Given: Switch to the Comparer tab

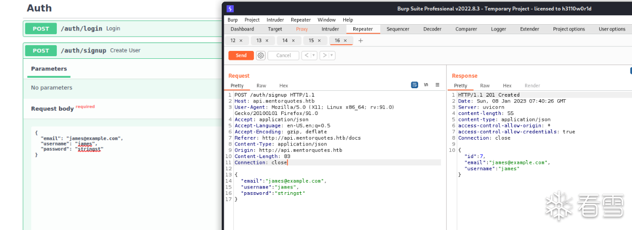Looking at the screenshot, I should coord(466,29).
